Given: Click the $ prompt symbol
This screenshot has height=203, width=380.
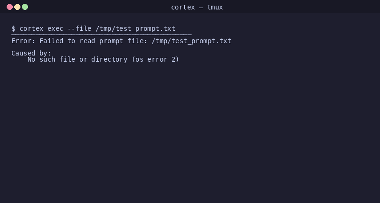Looking at the screenshot, I should [13, 28].
